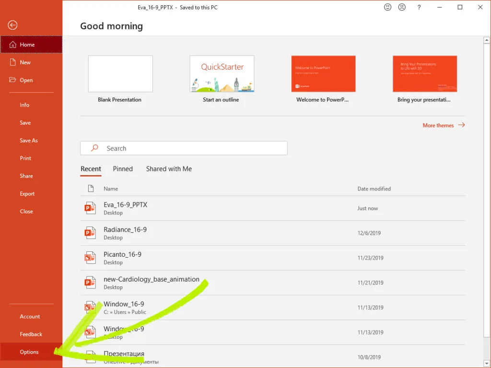
Task: Click file icon for new-Cardiology_base_animation
Action: coord(90,283)
